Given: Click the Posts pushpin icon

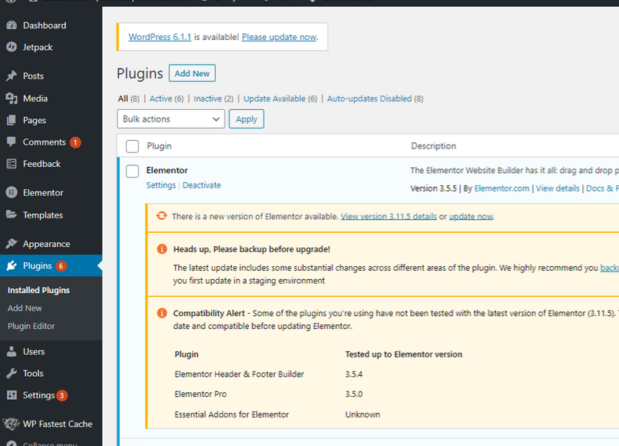Looking at the screenshot, I should [x=12, y=76].
